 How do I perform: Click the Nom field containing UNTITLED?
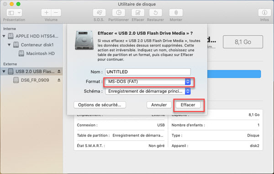pos(148,72)
